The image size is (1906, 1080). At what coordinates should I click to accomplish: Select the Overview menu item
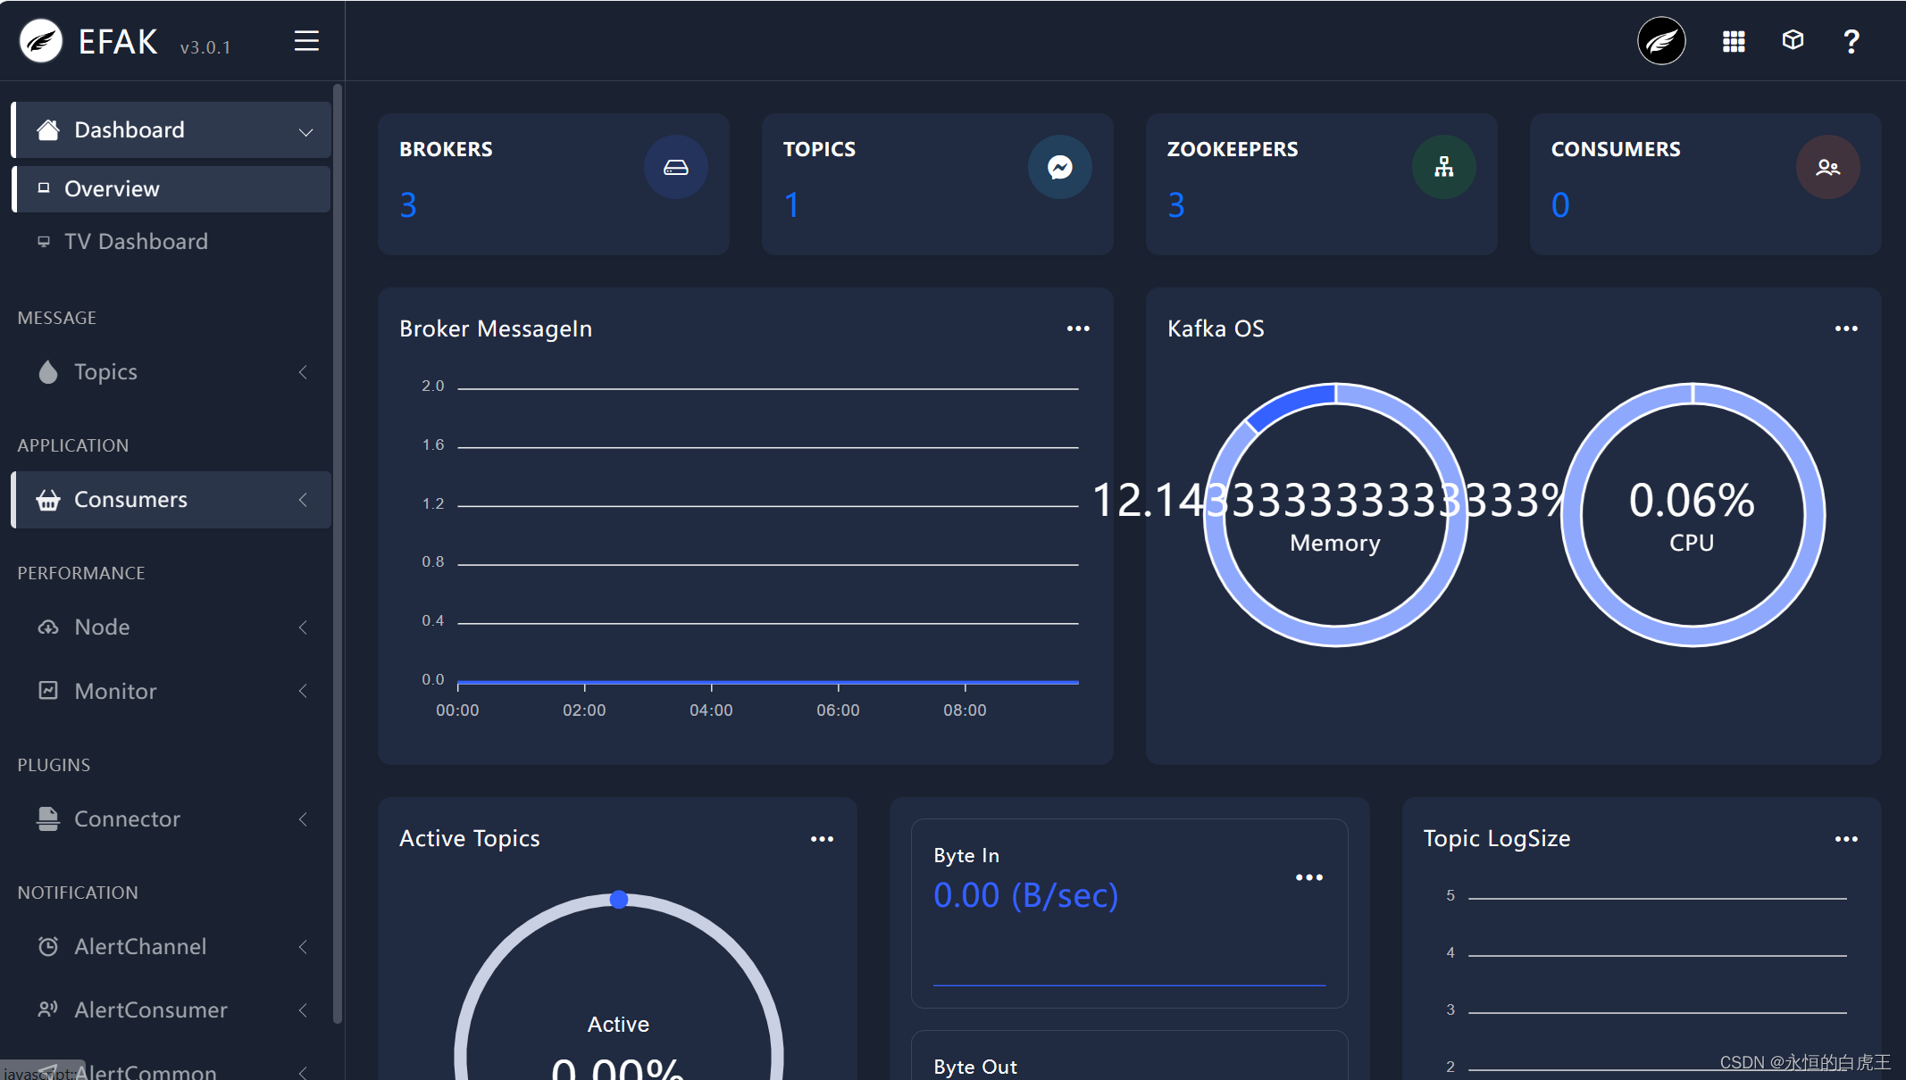(x=112, y=189)
